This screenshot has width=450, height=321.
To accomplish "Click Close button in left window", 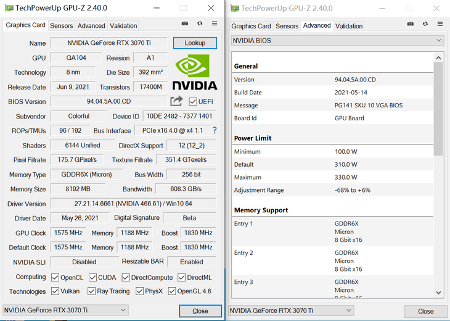I will 200,311.
